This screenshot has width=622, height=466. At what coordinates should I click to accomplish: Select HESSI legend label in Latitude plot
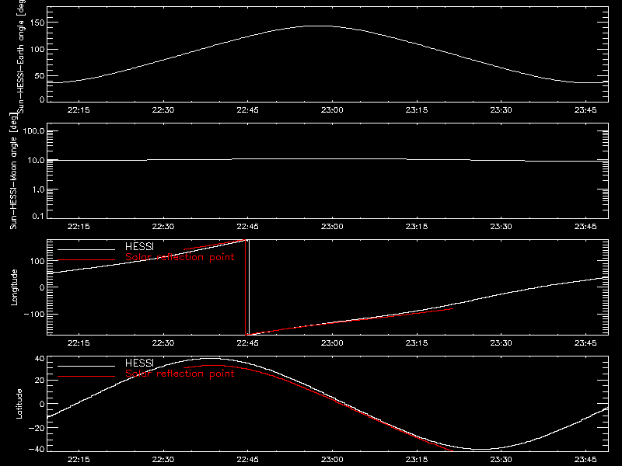(139, 363)
